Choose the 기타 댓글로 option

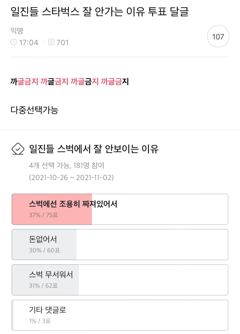[120, 315]
